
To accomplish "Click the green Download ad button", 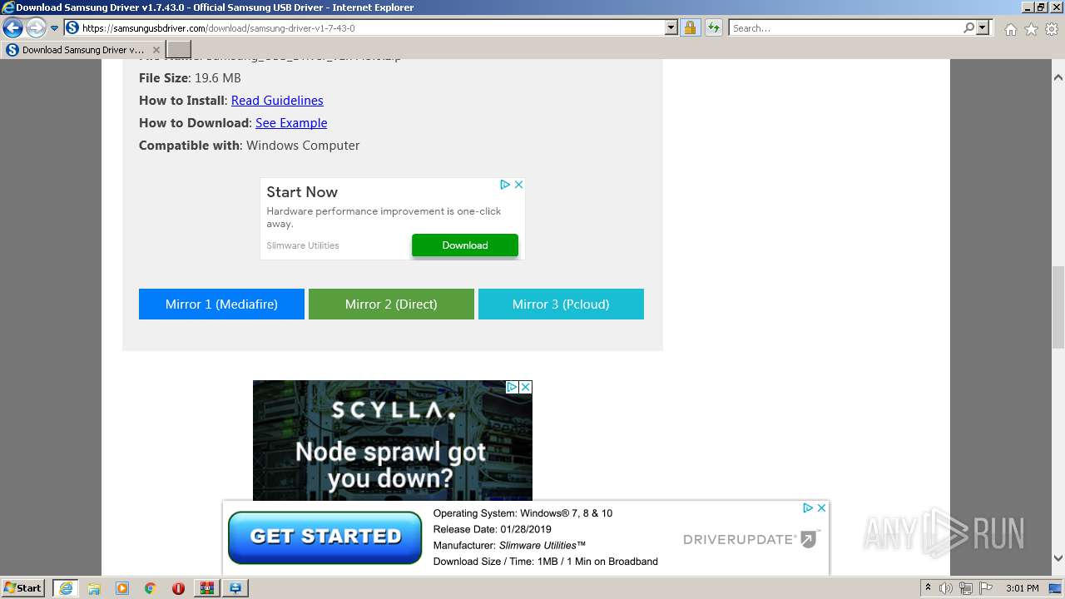I will [x=465, y=245].
